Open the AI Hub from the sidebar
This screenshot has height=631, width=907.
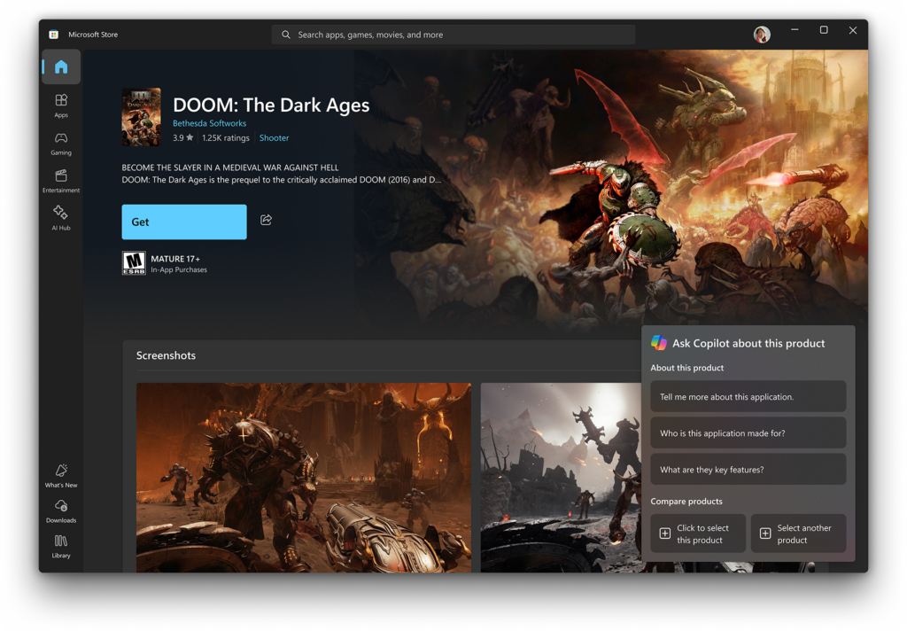(x=60, y=217)
